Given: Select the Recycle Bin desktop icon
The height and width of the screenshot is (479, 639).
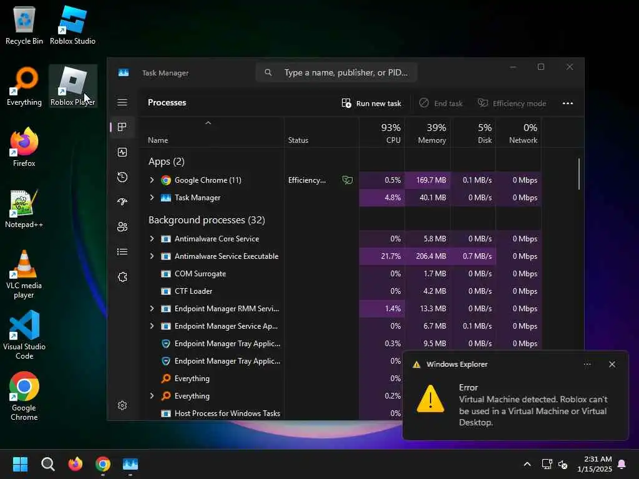Looking at the screenshot, I should point(24,25).
